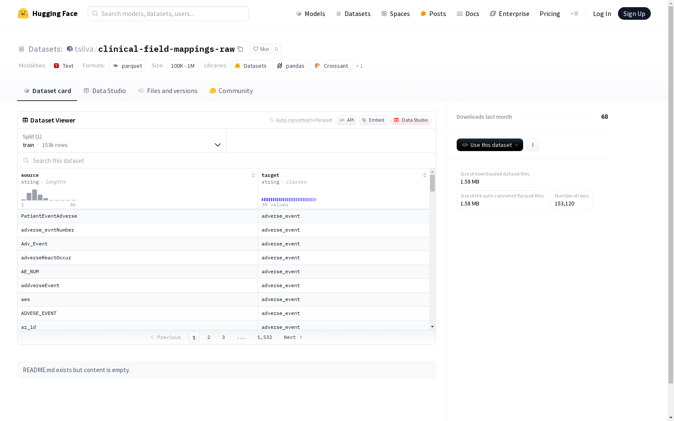This screenshot has width=674, height=421.
Task: Open the Pricing page
Action: [x=550, y=13]
